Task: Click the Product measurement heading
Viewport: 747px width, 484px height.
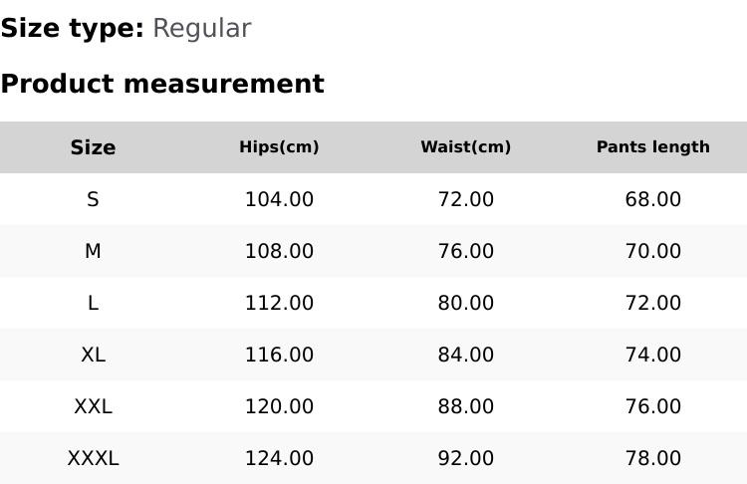Action: tap(162, 84)
